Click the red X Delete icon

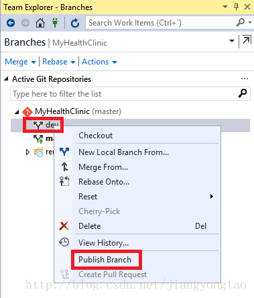point(64,226)
